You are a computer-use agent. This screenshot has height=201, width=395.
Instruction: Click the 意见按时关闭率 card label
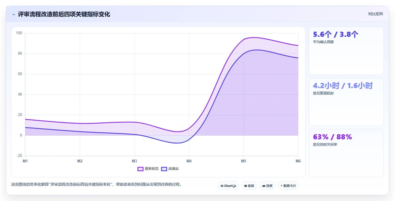point(325,145)
